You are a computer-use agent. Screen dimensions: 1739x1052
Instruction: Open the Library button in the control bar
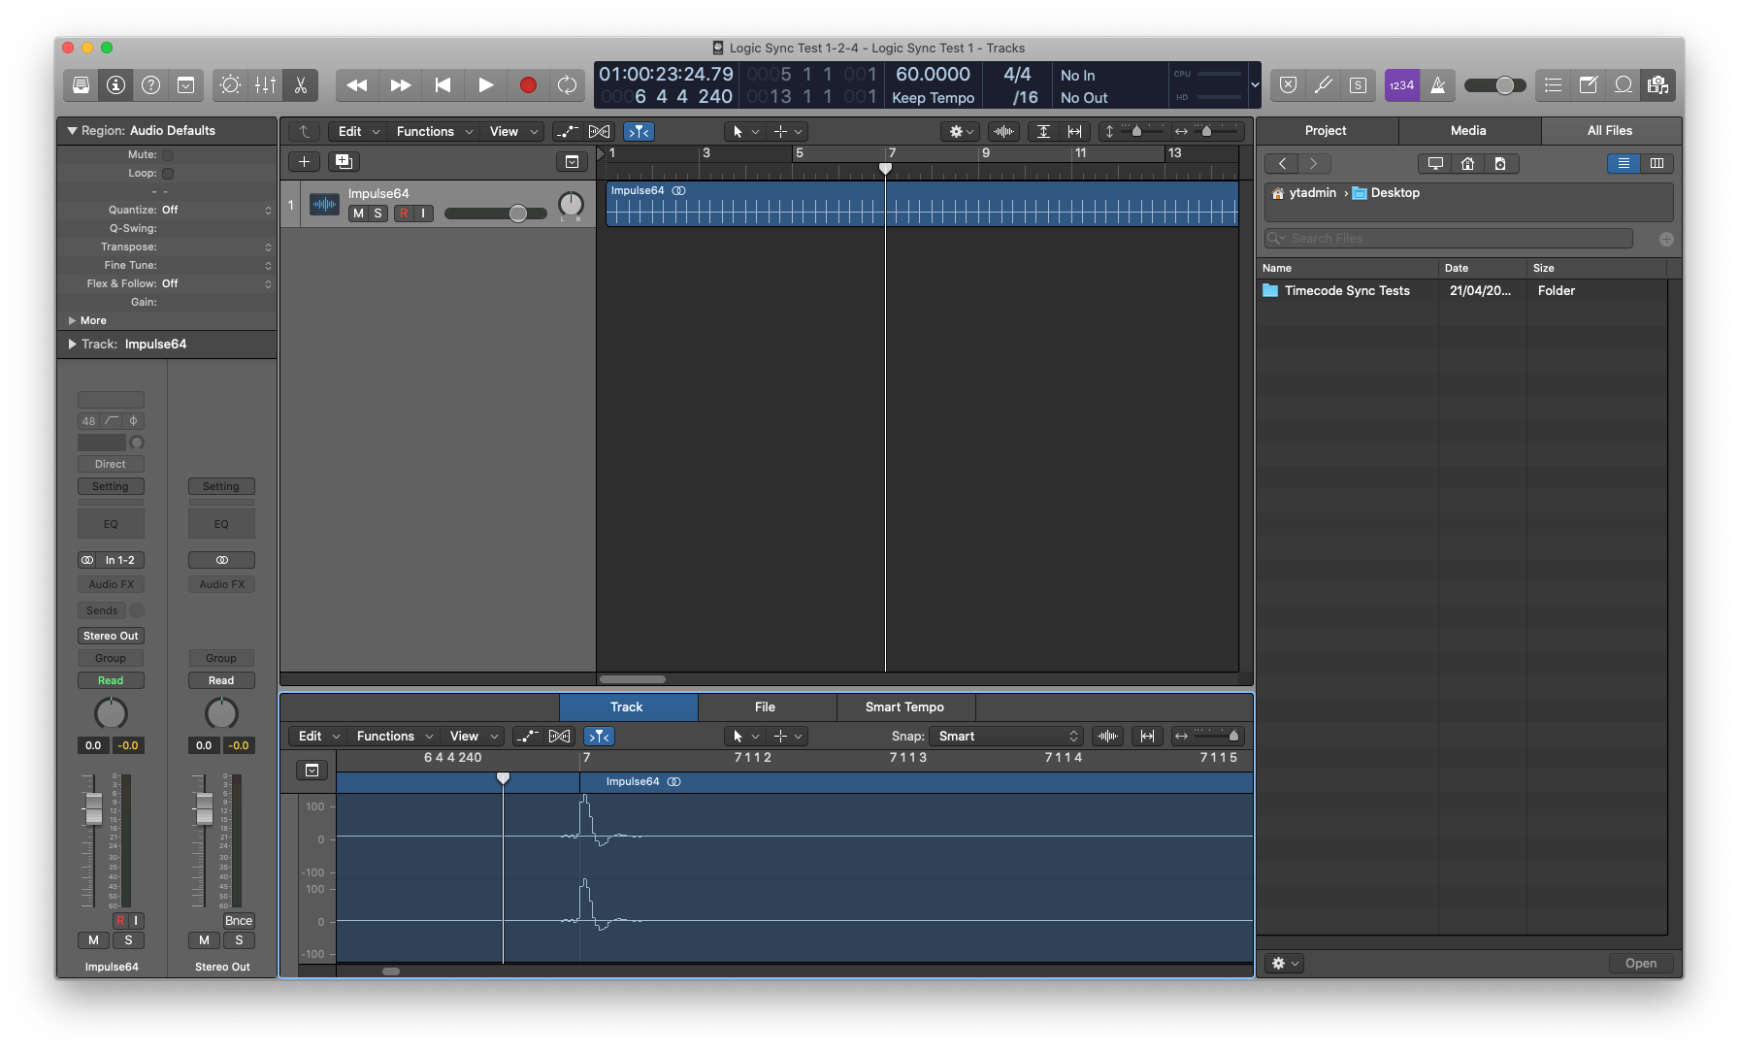tap(82, 85)
